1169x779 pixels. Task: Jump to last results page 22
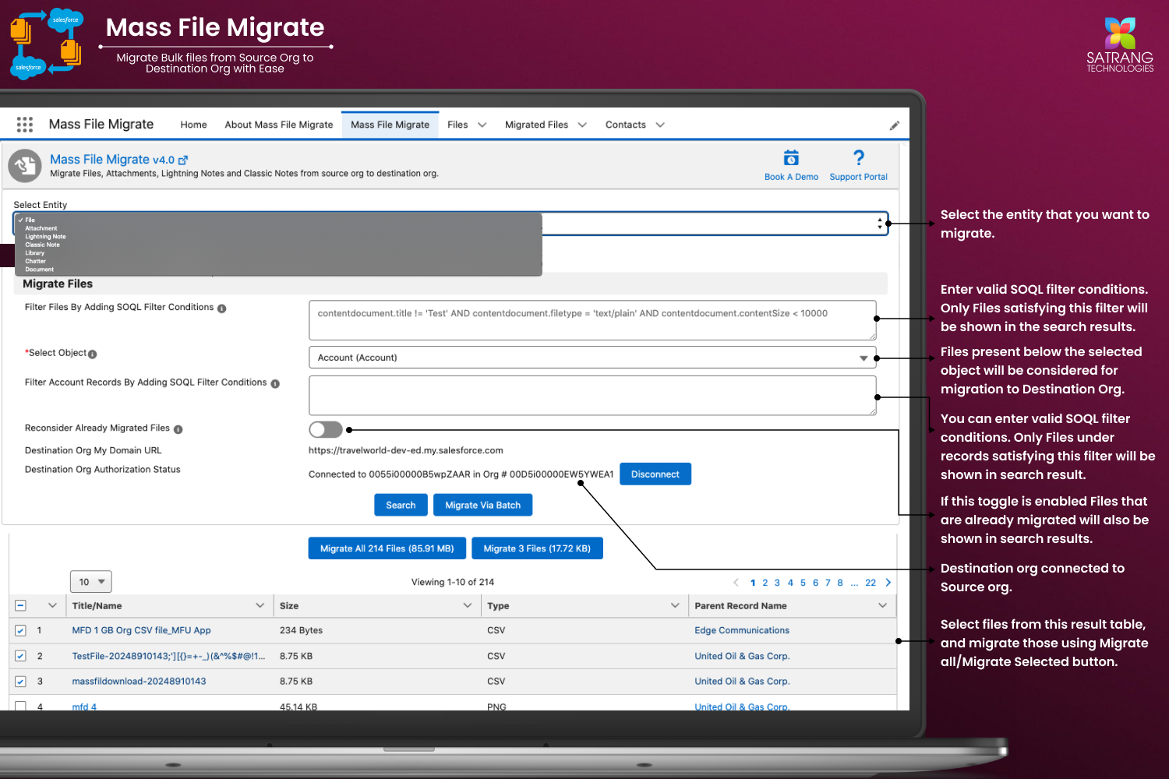coord(871,583)
